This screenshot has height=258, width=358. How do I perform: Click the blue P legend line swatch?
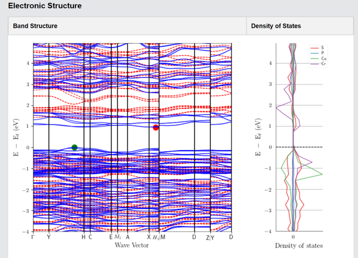click(315, 53)
